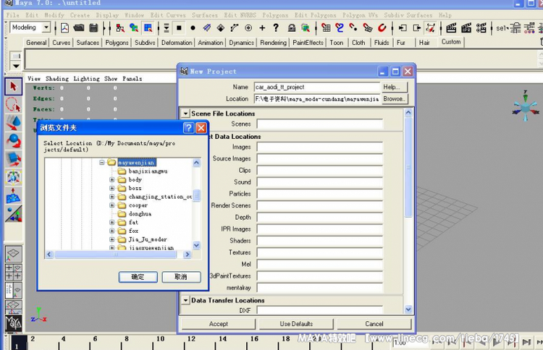Select the Soft Modification tool
Image resolution: width=543 pixels, height=350 pixels.
(14, 195)
